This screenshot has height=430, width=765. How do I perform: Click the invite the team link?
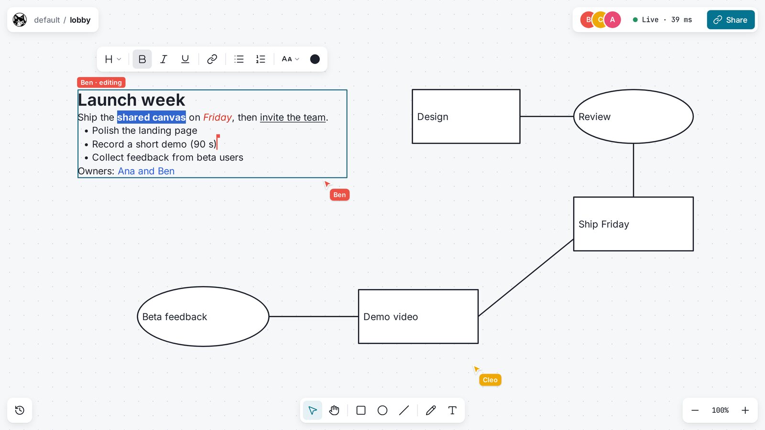[293, 118]
